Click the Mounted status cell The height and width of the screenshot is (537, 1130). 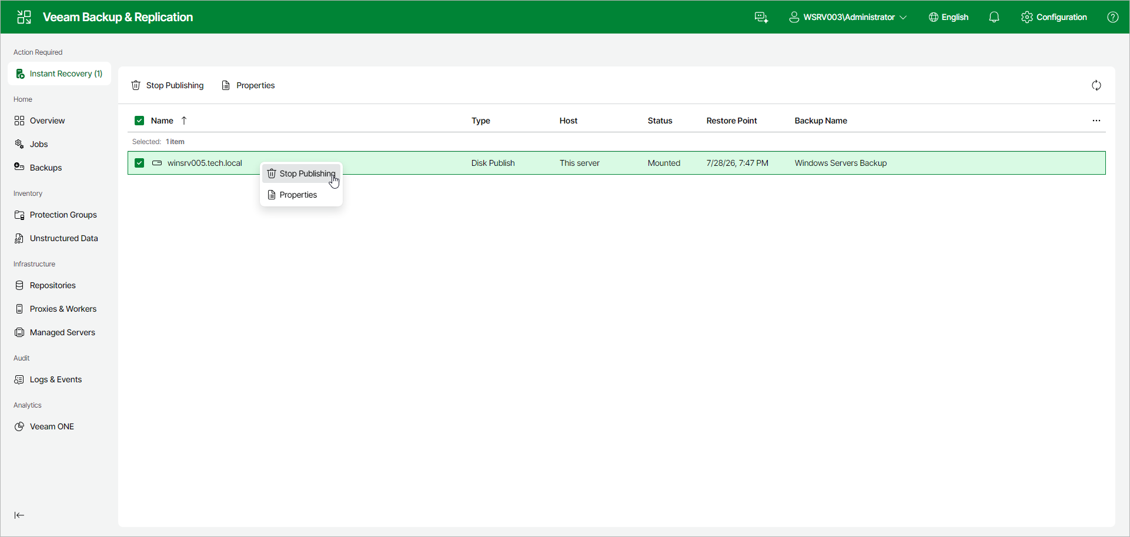pos(664,163)
